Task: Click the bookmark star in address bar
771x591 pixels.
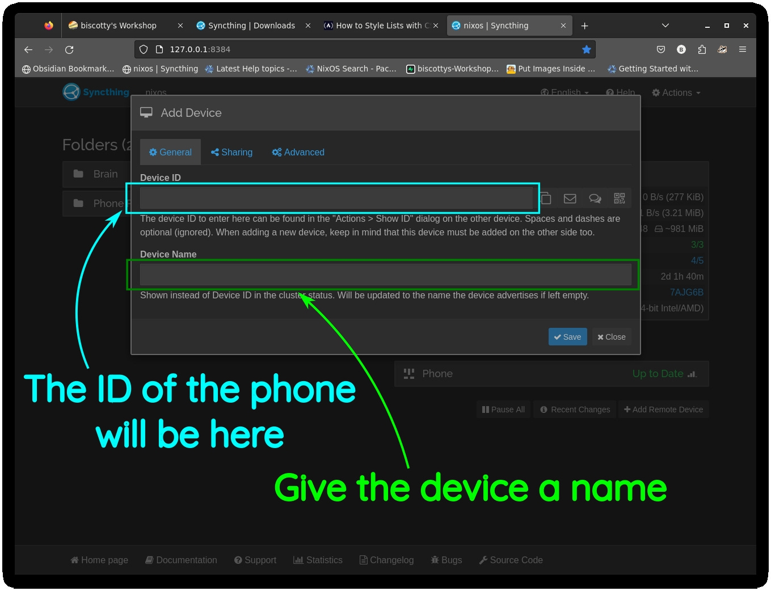Action: tap(587, 49)
